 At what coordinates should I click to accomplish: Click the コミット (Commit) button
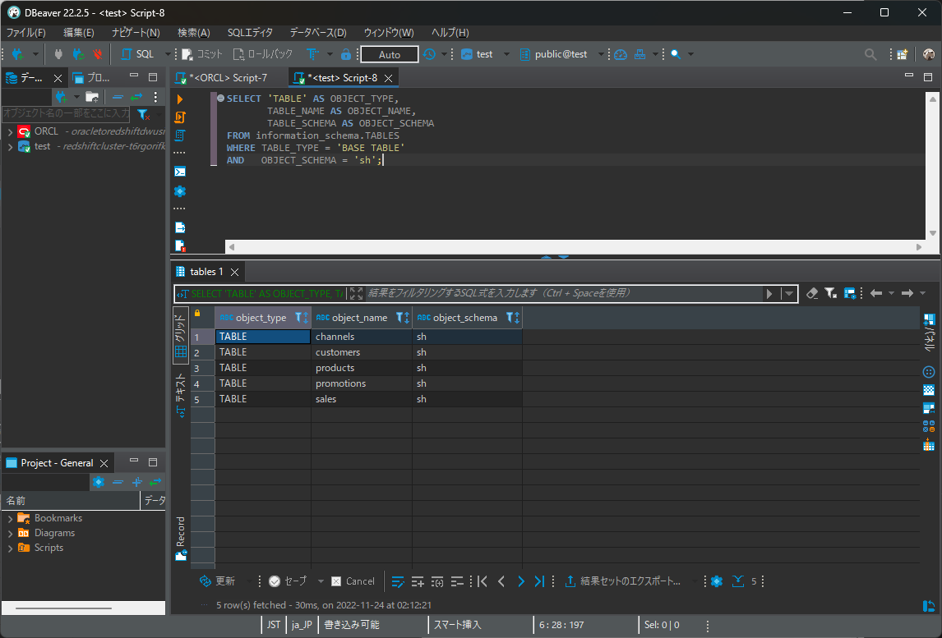[202, 54]
